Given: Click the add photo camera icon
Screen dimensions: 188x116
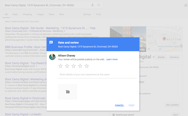Looking at the screenshot, I should click(x=68, y=92).
